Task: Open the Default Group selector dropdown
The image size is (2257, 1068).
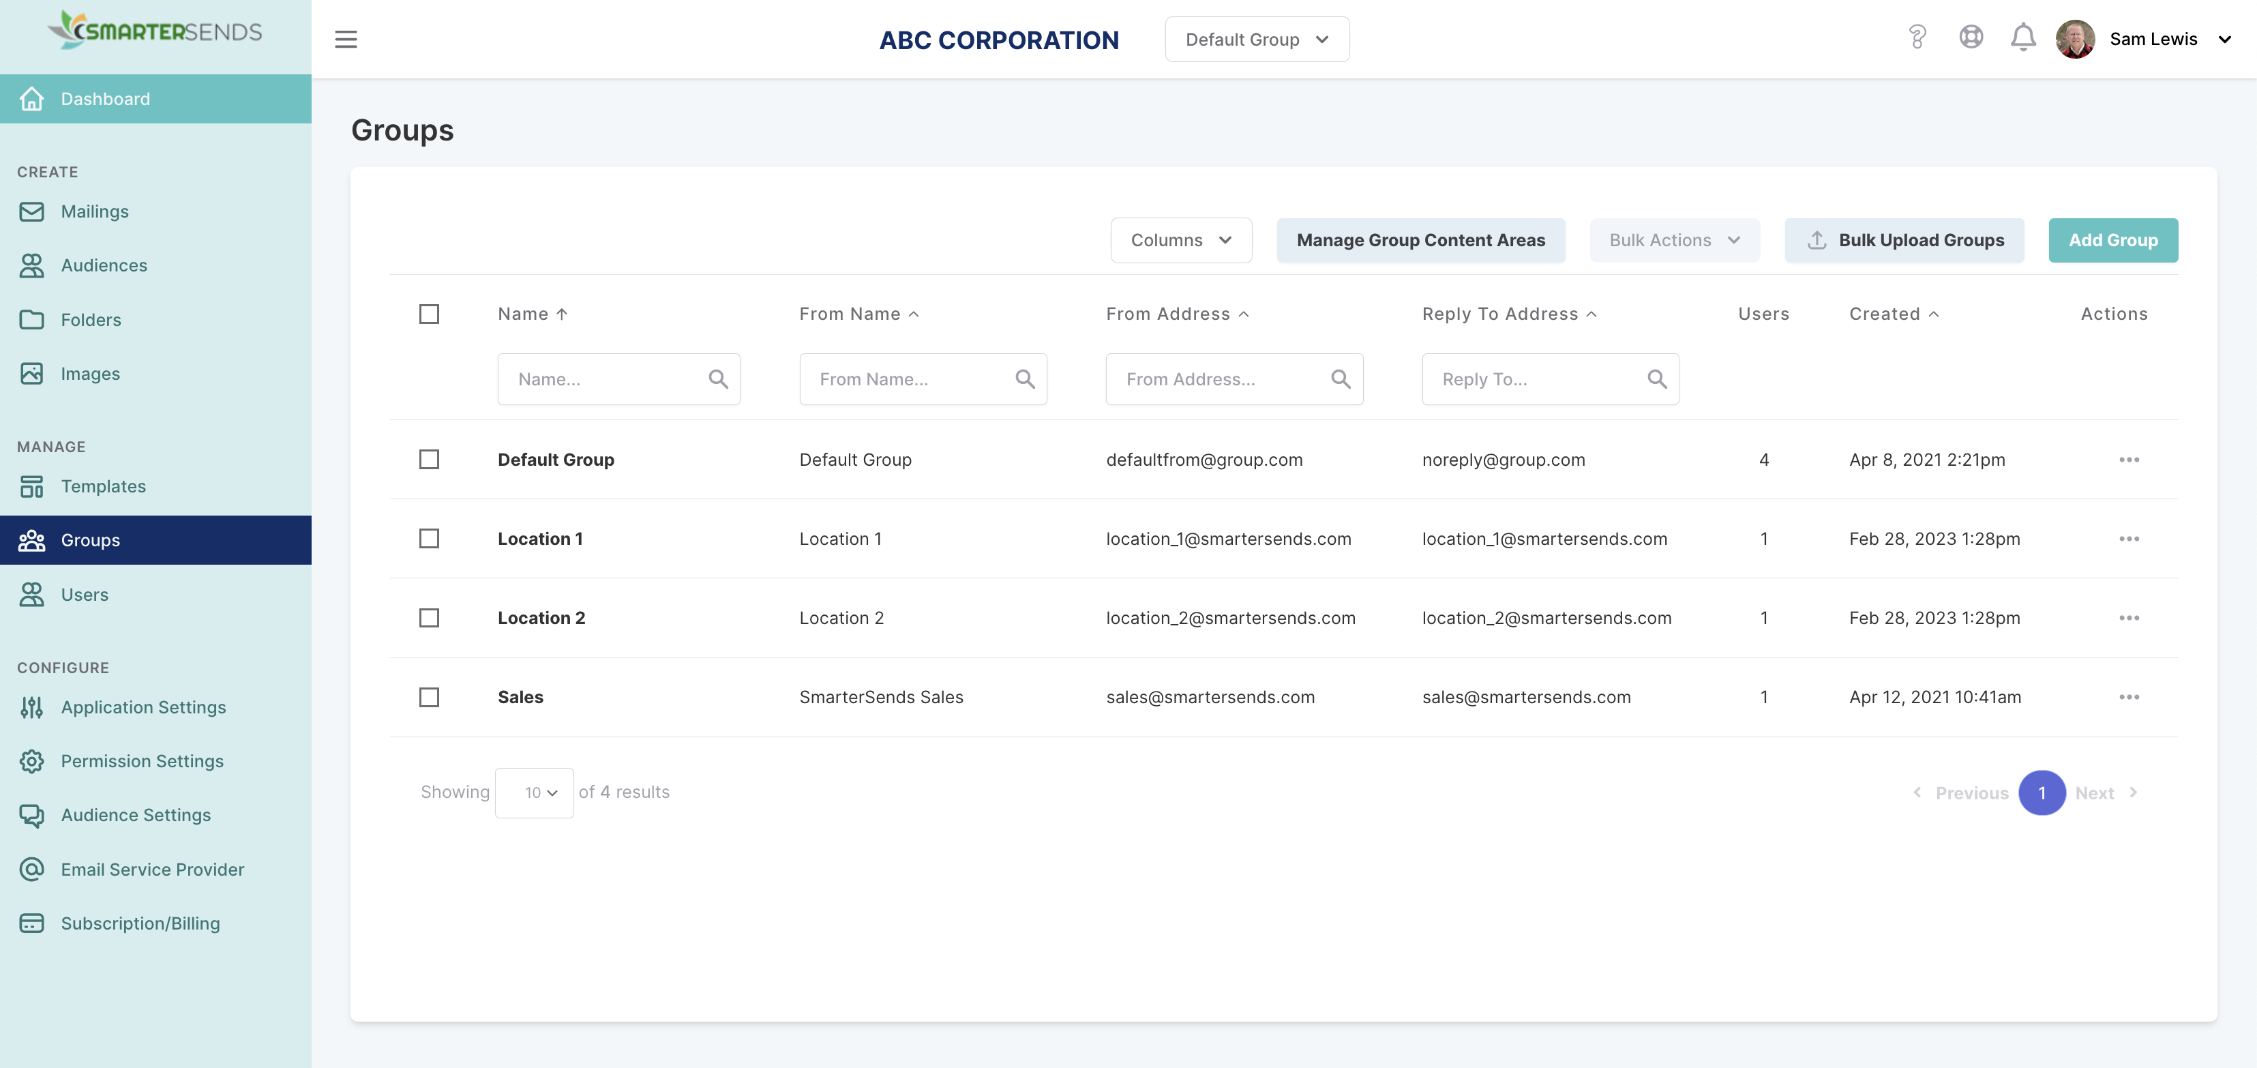Action: point(1257,40)
